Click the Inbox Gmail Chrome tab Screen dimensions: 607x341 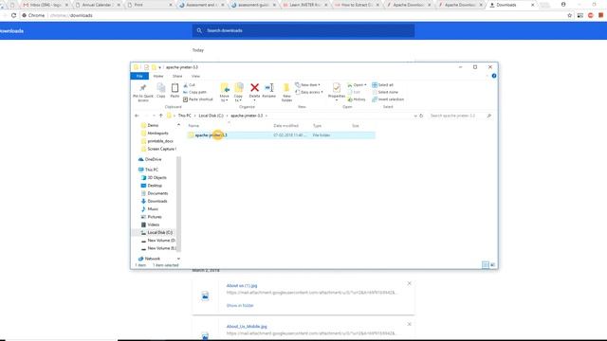click(46, 5)
